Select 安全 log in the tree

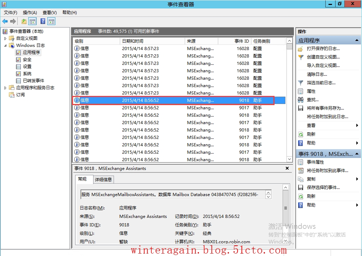tap(27, 60)
